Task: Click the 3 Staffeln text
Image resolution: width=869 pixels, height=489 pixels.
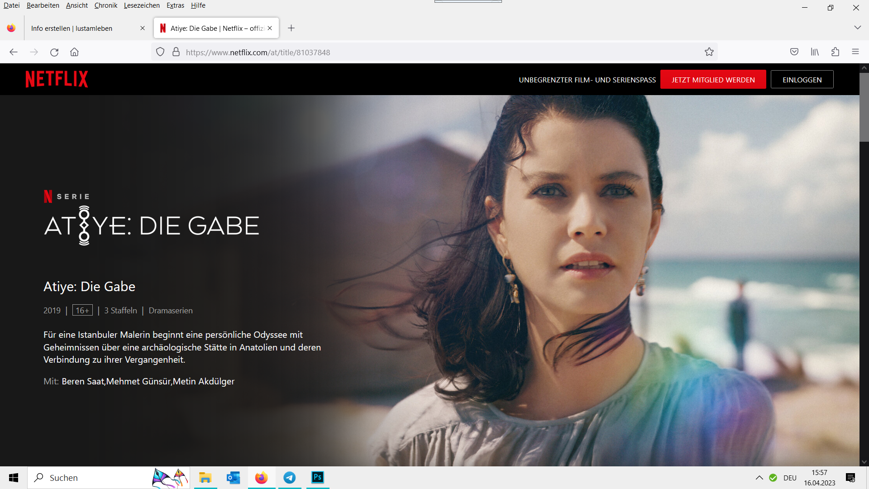Action: (x=120, y=311)
